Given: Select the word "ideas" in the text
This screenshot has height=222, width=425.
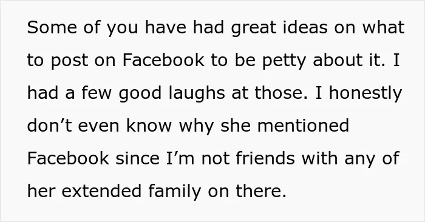Looking at the screenshot, I should point(305,27).
